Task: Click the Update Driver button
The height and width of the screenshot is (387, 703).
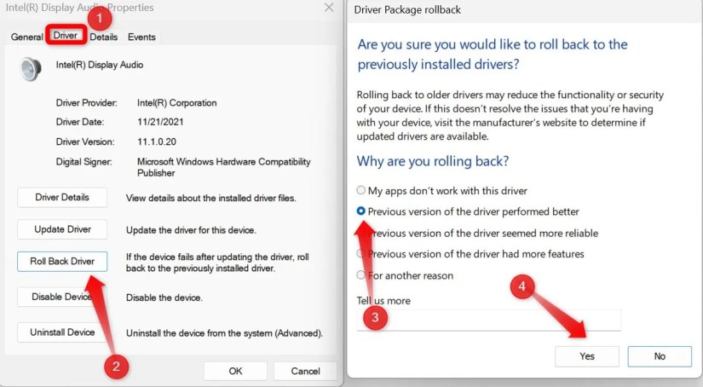Action: tap(62, 229)
